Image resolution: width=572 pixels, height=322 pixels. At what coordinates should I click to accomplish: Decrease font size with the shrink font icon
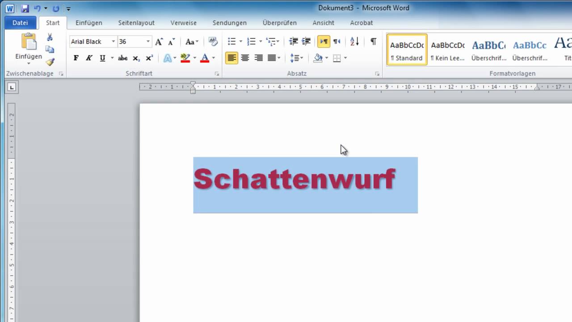tap(172, 42)
